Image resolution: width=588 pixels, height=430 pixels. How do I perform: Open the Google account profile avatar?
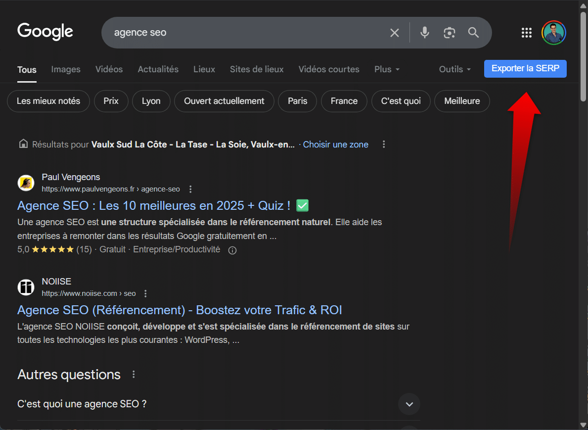tap(553, 33)
